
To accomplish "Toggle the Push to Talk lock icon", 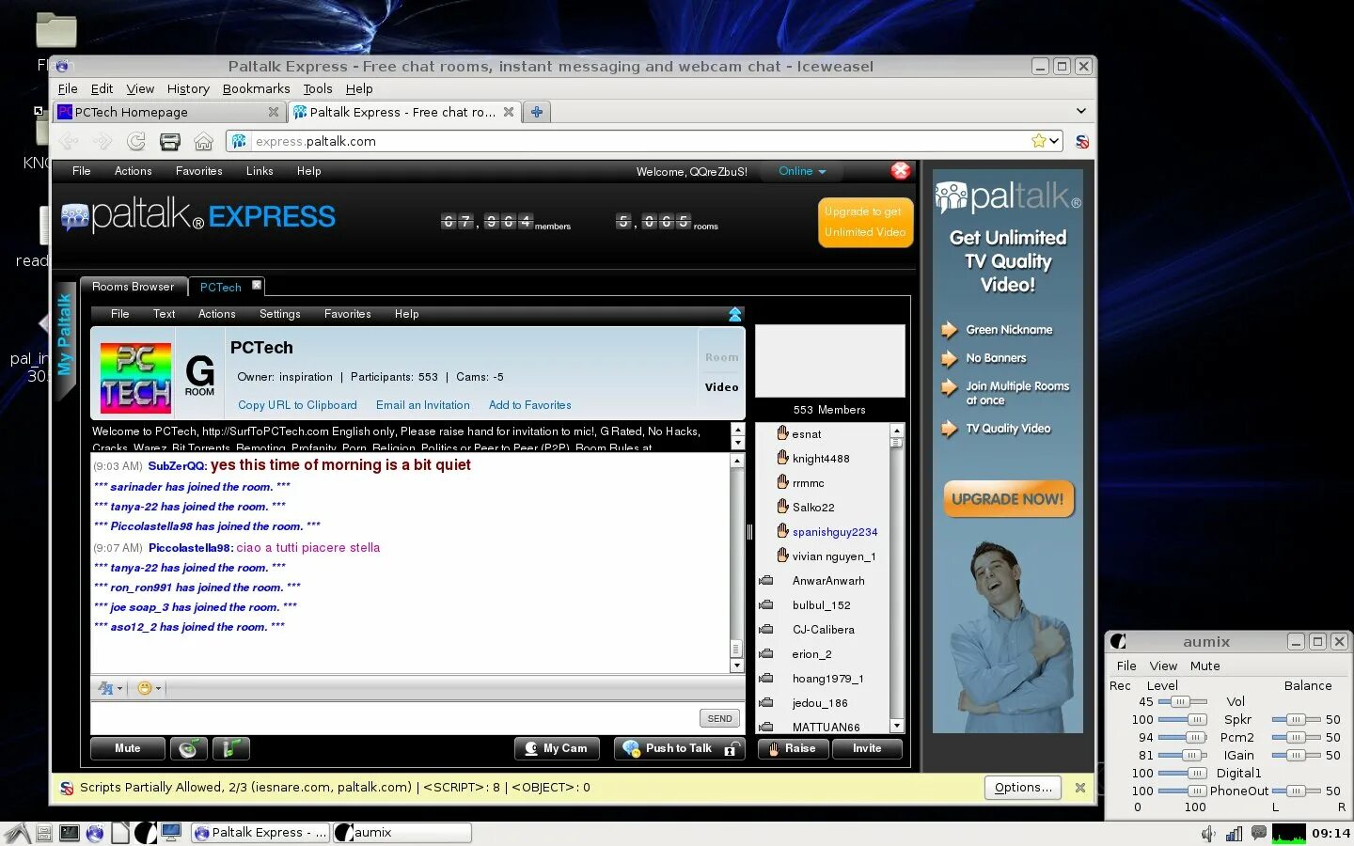I will click(731, 749).
